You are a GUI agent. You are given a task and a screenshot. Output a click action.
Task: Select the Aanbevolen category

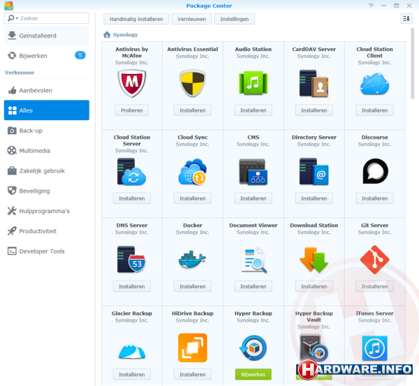point(47,90)
